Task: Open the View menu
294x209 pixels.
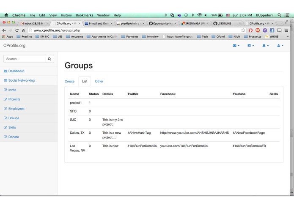Action: coord(53,15)
